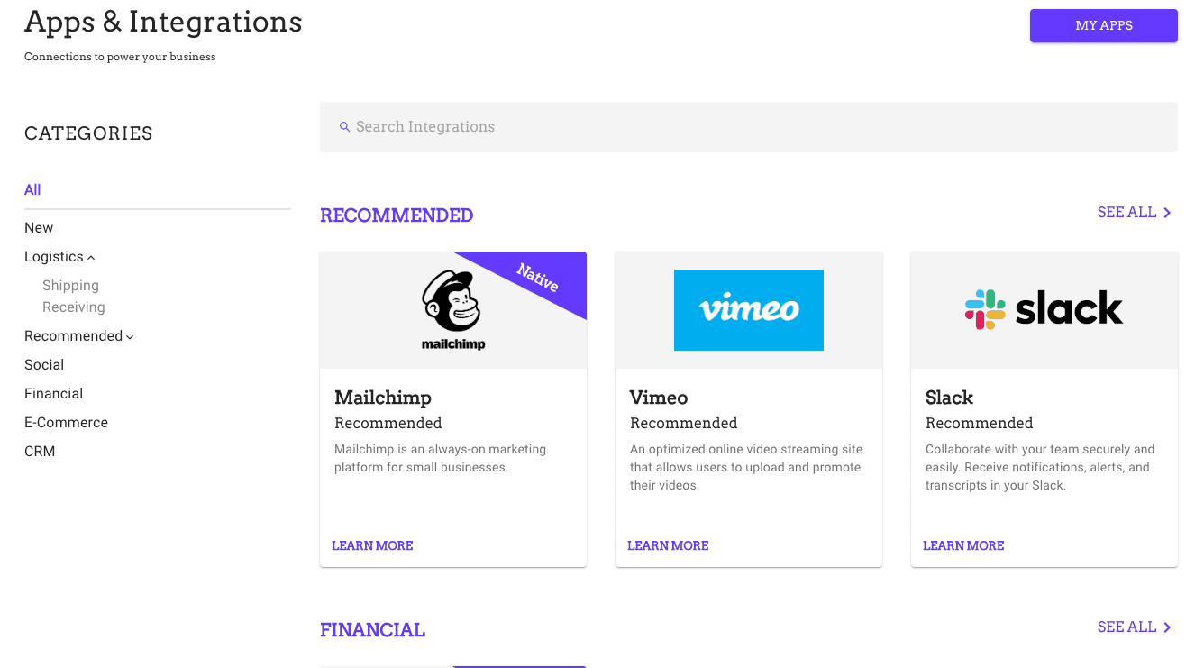Open the MY APPS button
This screenshot has height=668, width=1204.
1103,25
